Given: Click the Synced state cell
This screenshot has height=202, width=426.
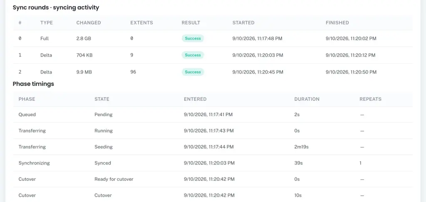Looking at the screenshot, I should [103, 163].
